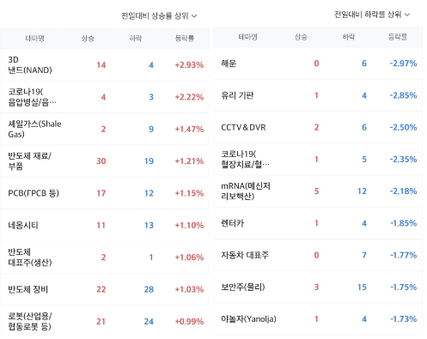The width and height of the screenshot is (427, 339).
Task: Select the 반도체 대표주(생산) theme
Action: pyautogui.click(x=30, y=257)
